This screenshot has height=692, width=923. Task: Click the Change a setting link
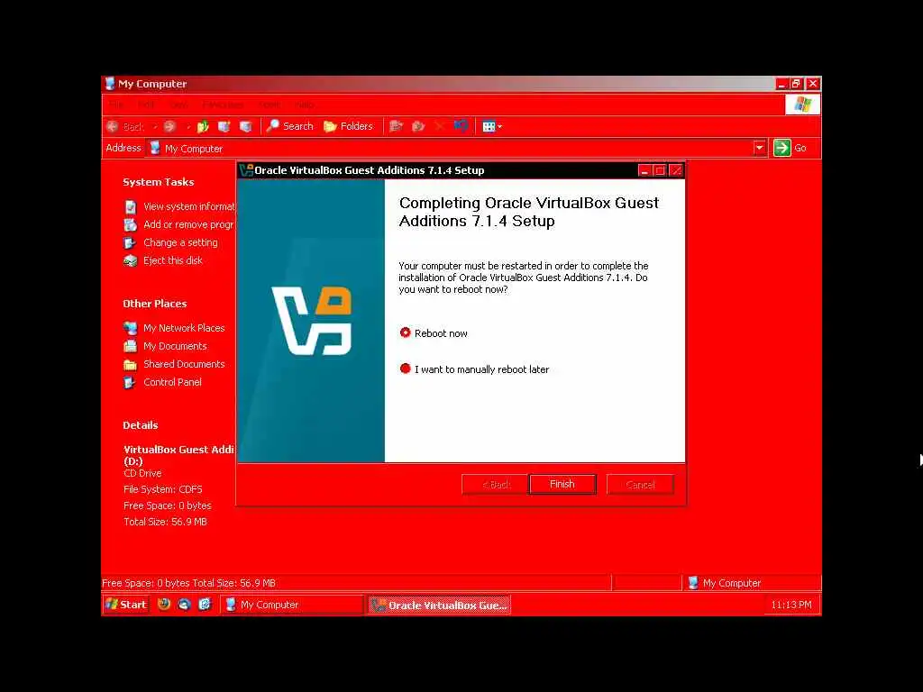(180, 242)
